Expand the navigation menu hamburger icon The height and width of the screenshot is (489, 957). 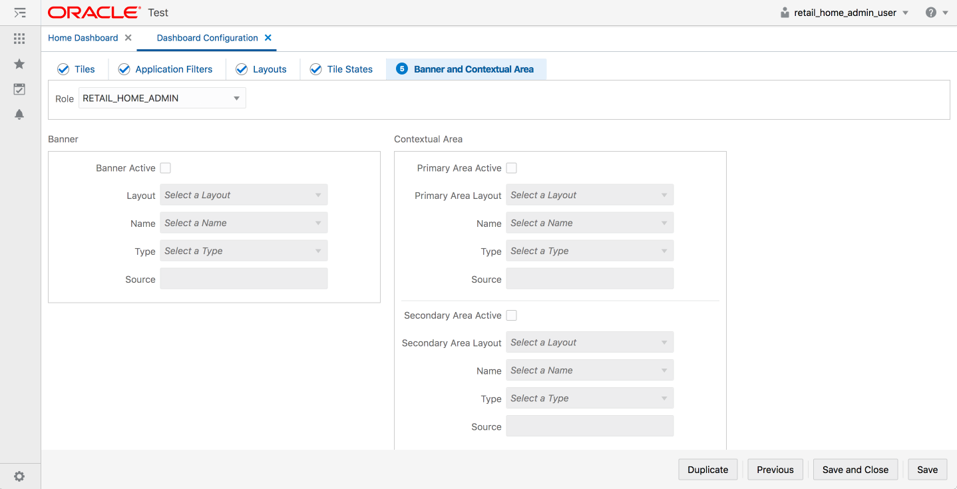[x=20, y=13]
